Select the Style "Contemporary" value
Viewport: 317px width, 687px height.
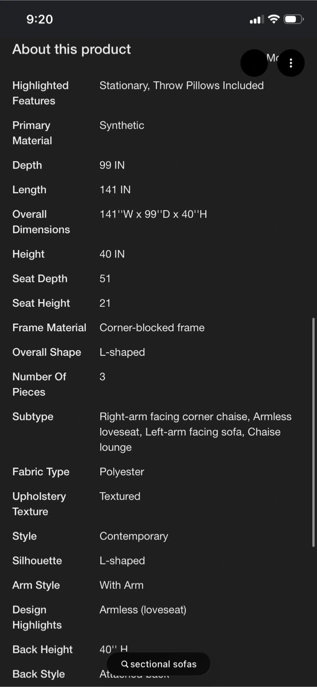[133, 536]
